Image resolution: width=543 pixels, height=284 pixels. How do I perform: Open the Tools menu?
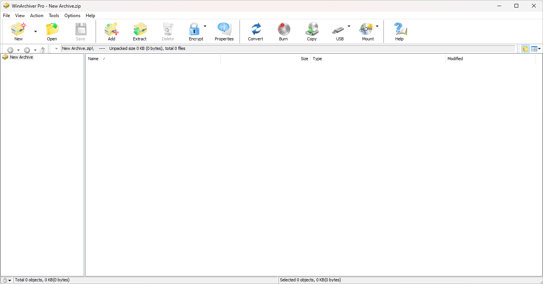[x=54, y=16]
